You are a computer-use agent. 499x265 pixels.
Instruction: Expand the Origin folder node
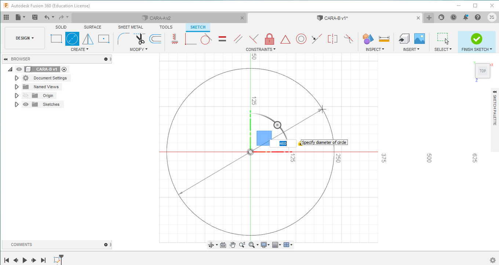17,96
